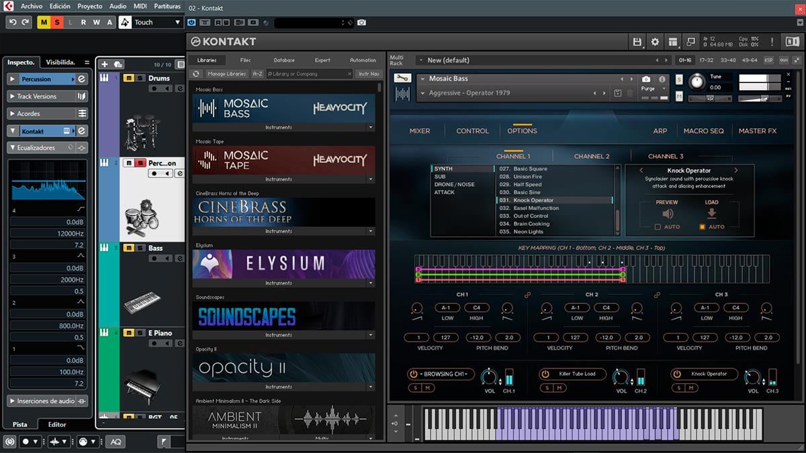The image size is (806, 453).
Task: Open the Kontakt workspace layout icon
Action: pyautogui.click(x=672, y=42)
